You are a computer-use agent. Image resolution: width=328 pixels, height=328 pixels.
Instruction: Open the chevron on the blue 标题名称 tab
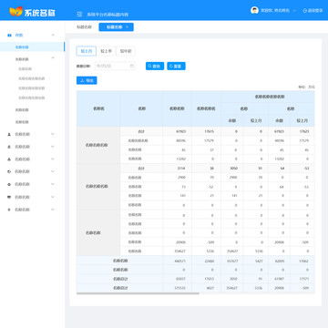point(128,27)
